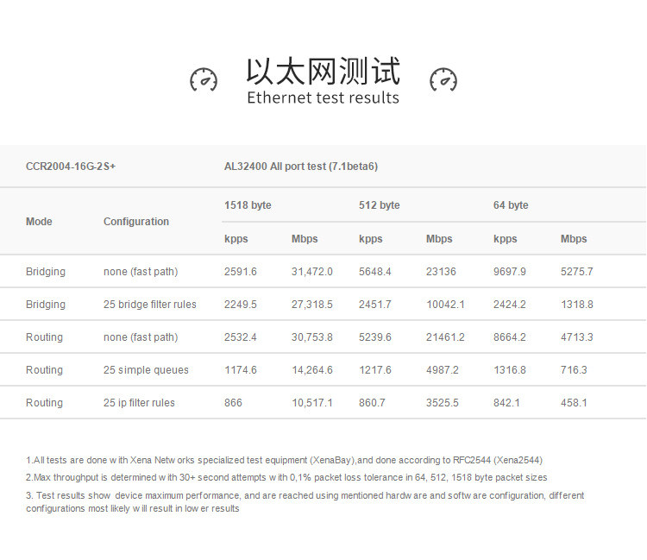The width and height of the screenshot is (647, 560).
Task: Click the Mode column header
Action: pyautogui.click(x=39, y=222)
